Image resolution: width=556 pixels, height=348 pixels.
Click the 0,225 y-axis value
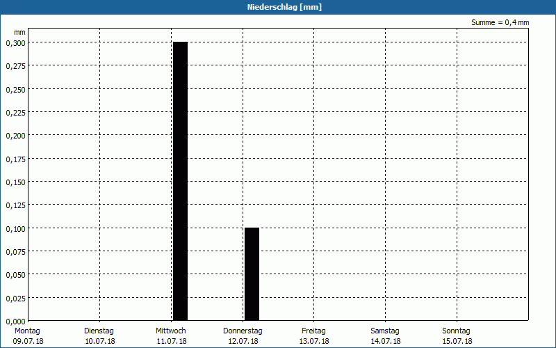(x=15, y=113)
